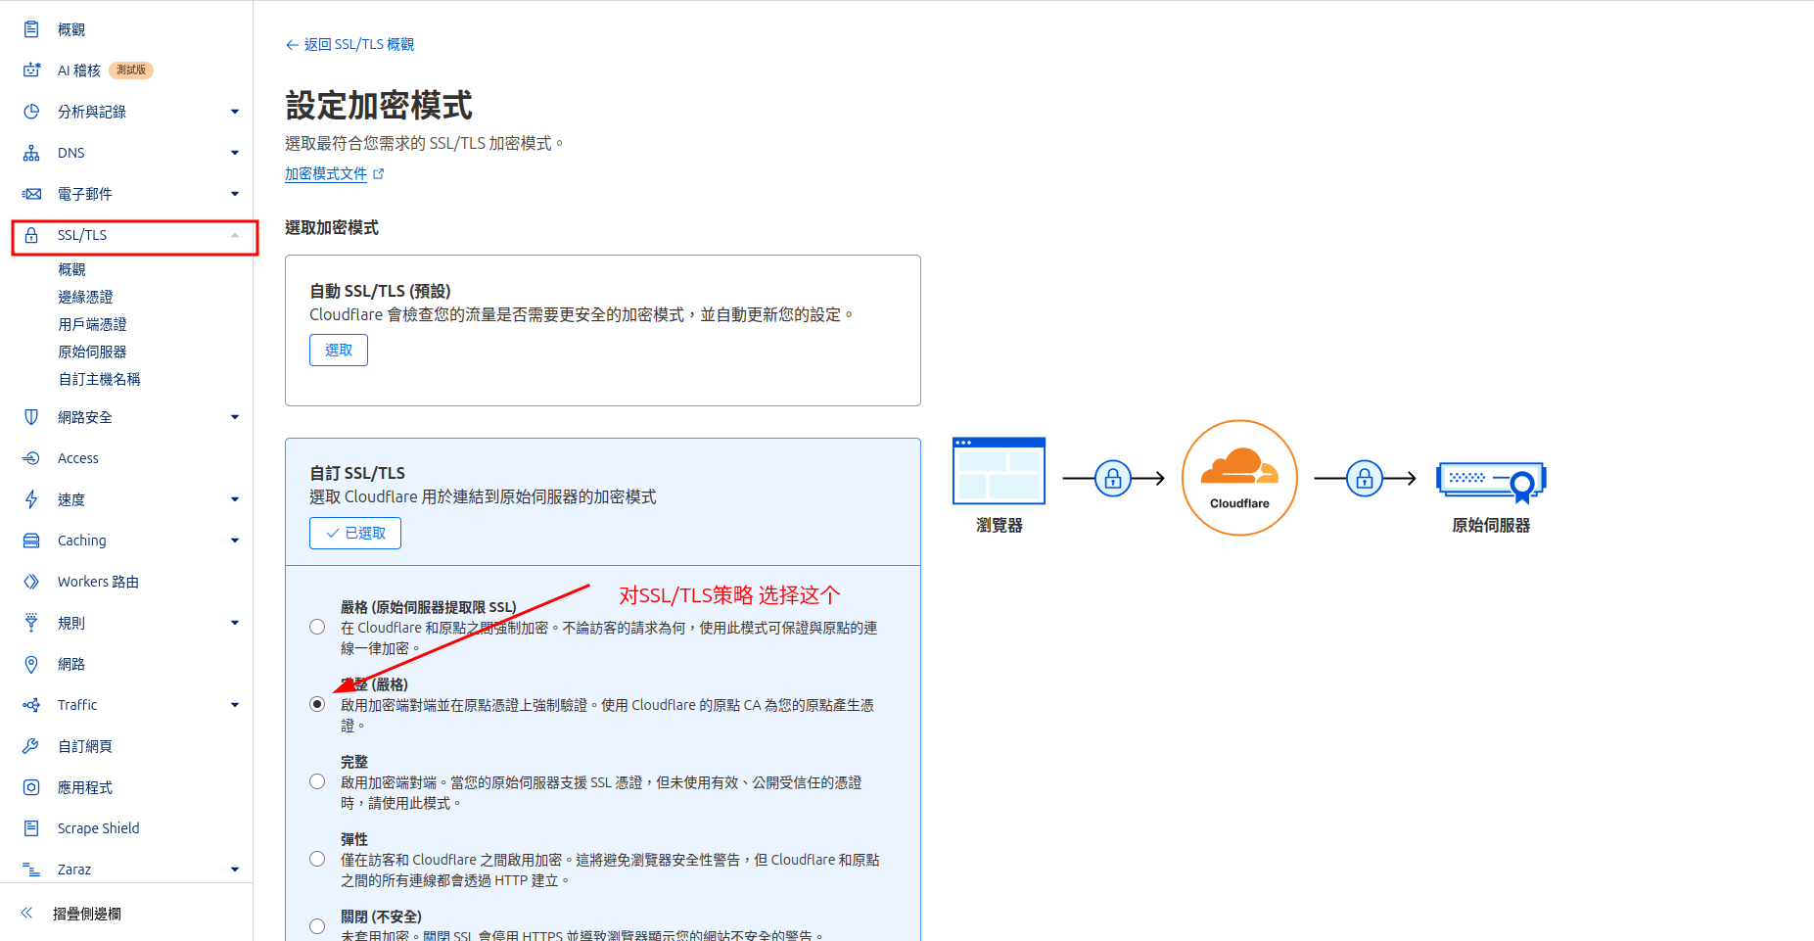Expand the Traffic menu dropdown arrow
Screen dimensions: 1814x941
click(x=234, y=705)
